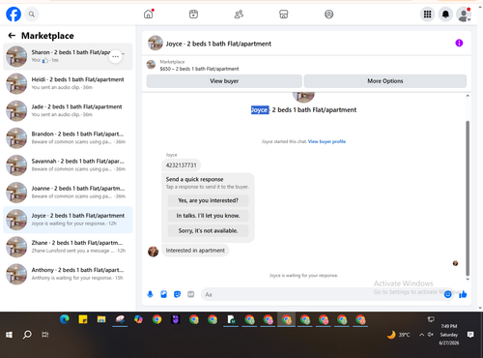
Task: Open the Reels video icon
Action: point(193,15)
